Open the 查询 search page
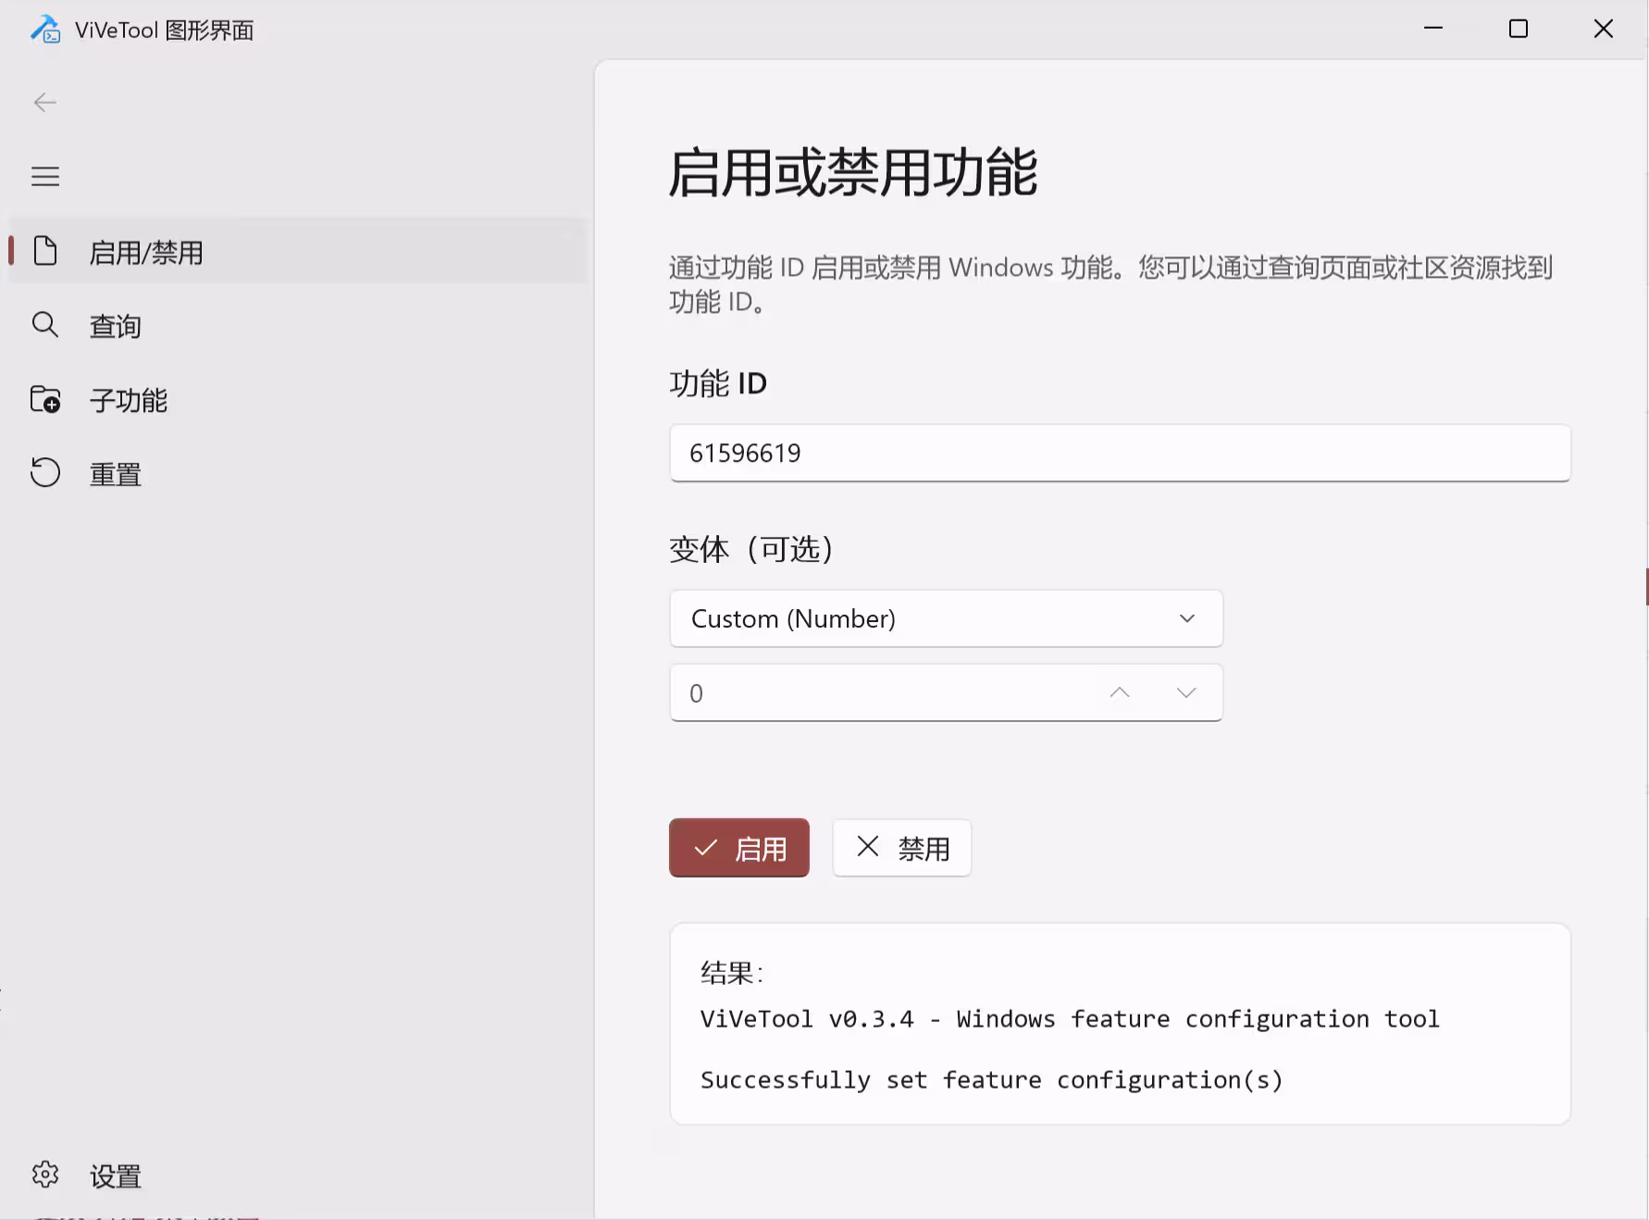Viewport: 1649px width, 1220px height. tap(297, 326)
